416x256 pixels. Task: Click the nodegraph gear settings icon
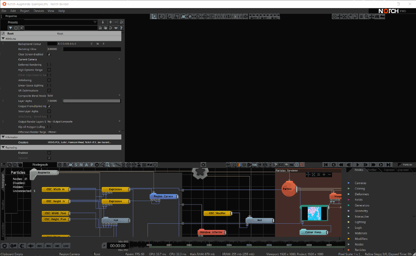203,165
